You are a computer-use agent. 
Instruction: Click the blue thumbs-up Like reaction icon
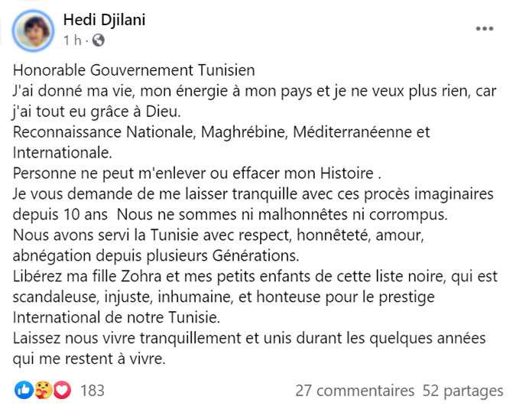point(24,390)
